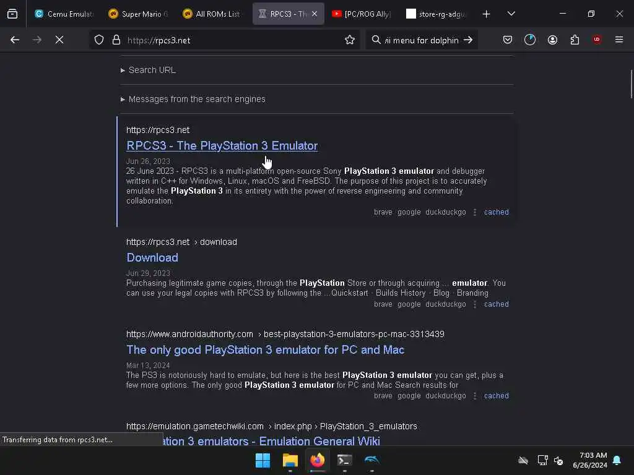Open Emulation General Wiki result link
Image resolution: width=634 pixels, height=475 pixels.
(271, 440)
